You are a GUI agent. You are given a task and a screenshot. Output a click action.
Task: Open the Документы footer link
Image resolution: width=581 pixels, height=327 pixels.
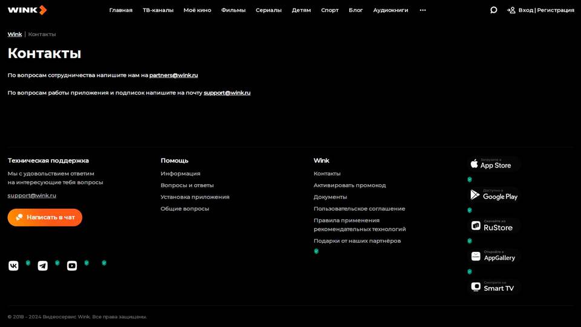click(330, 197)
